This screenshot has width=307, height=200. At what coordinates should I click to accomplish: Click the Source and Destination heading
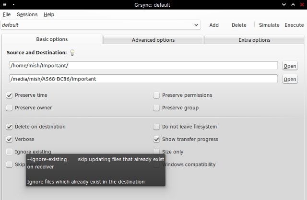[36, 52]
